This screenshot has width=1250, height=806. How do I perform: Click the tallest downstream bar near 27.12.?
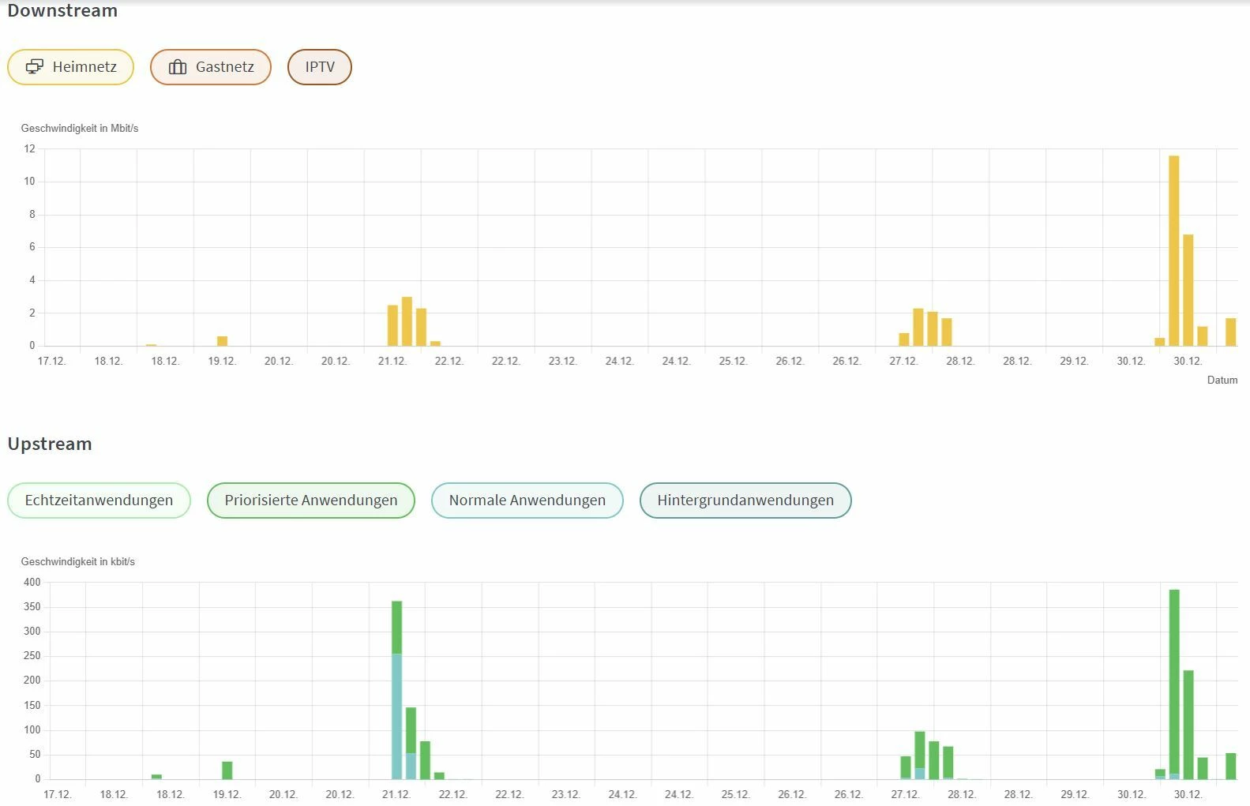coord(918,327)
